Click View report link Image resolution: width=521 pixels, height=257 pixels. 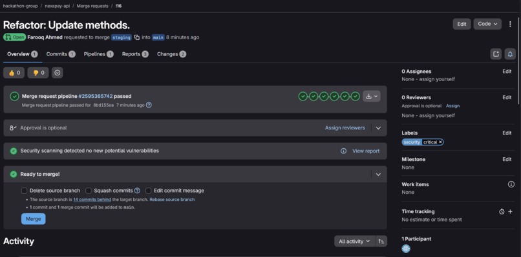tap(366, 151)
